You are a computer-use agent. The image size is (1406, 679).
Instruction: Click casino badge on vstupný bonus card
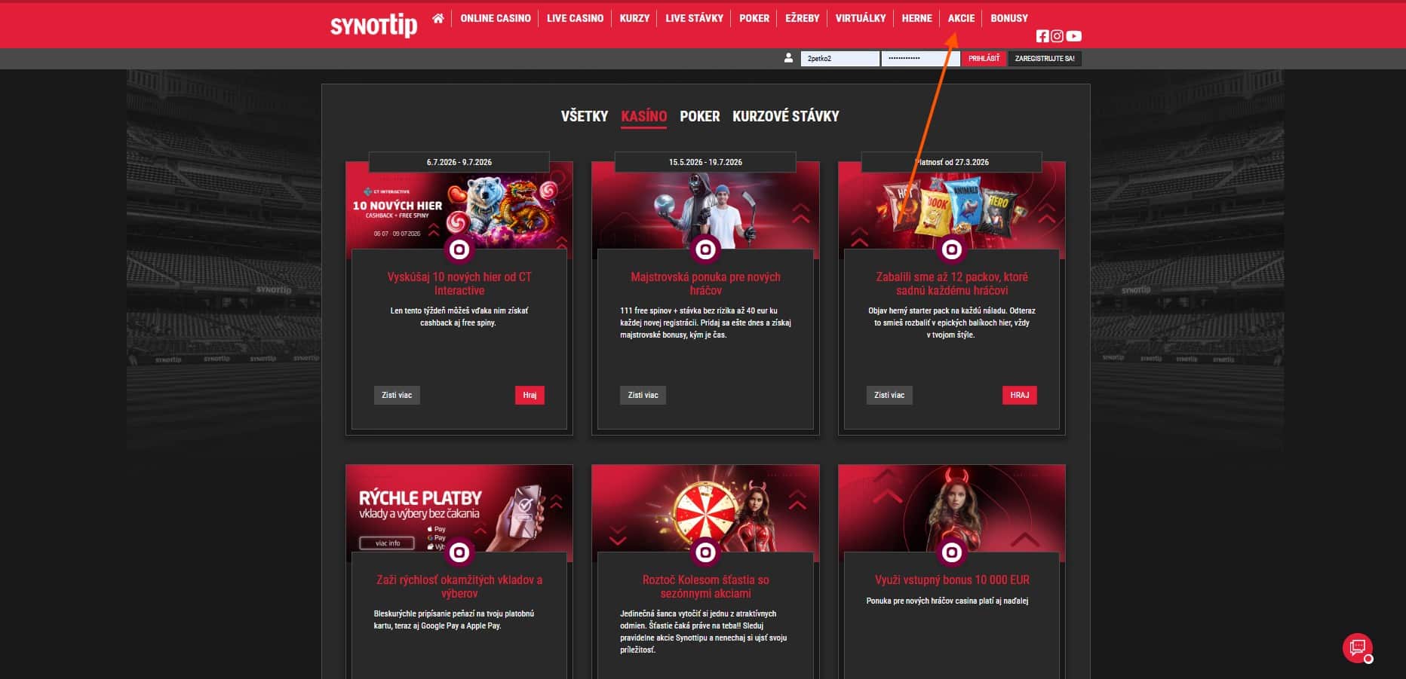click(952, 552)
